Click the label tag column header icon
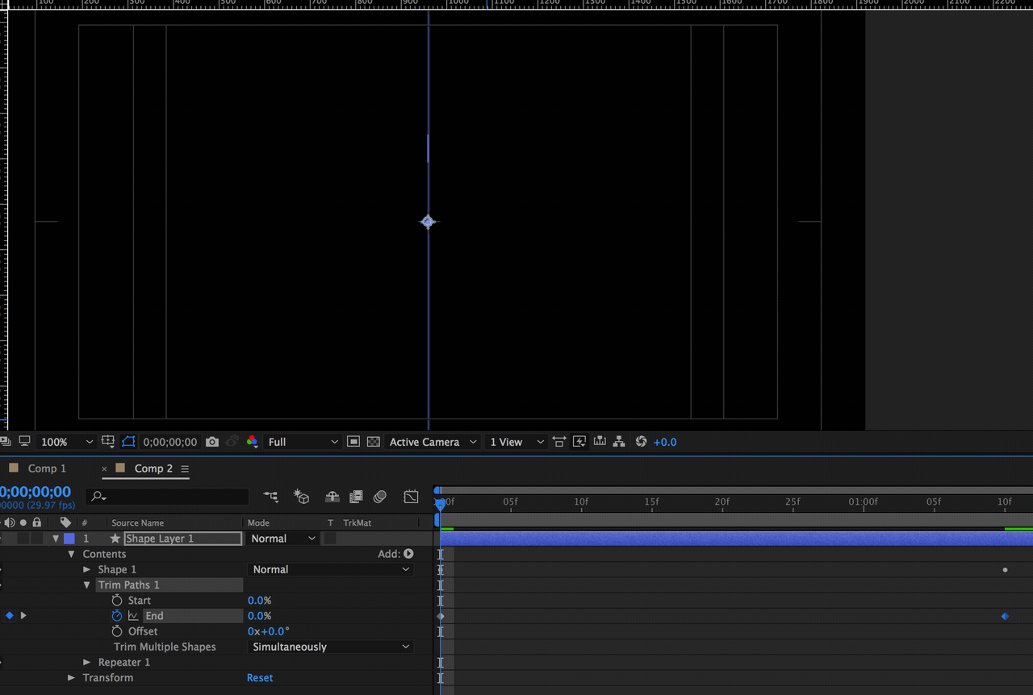Screen dimensions: 1033x695 pos(65,522)
